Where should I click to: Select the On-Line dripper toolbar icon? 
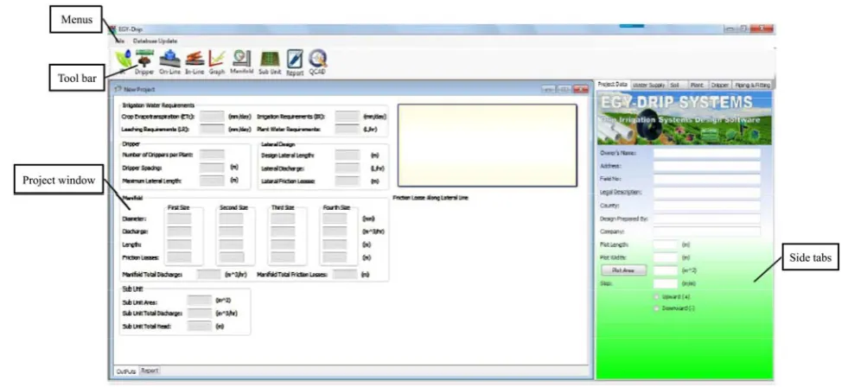pyautogui.click(x=169, y=62)
